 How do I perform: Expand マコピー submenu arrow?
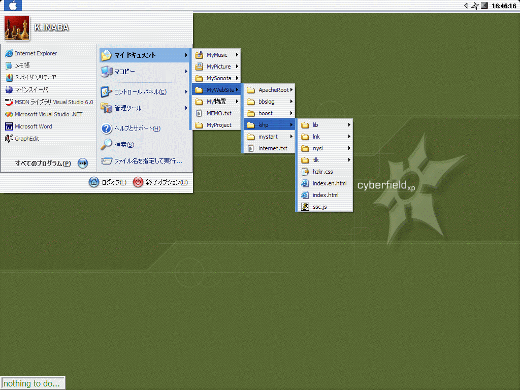point(186,72)
